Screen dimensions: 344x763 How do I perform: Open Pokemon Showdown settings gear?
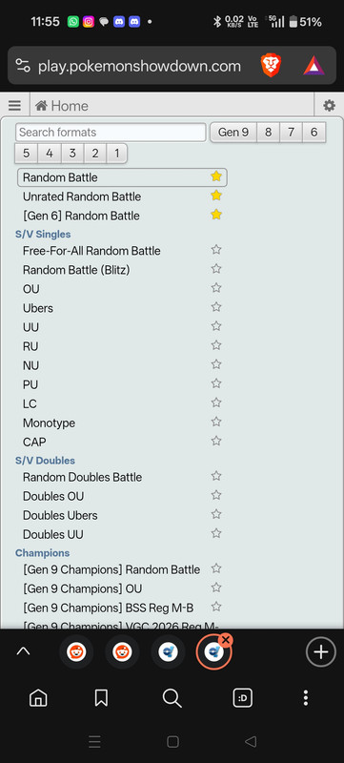point(329,106)
